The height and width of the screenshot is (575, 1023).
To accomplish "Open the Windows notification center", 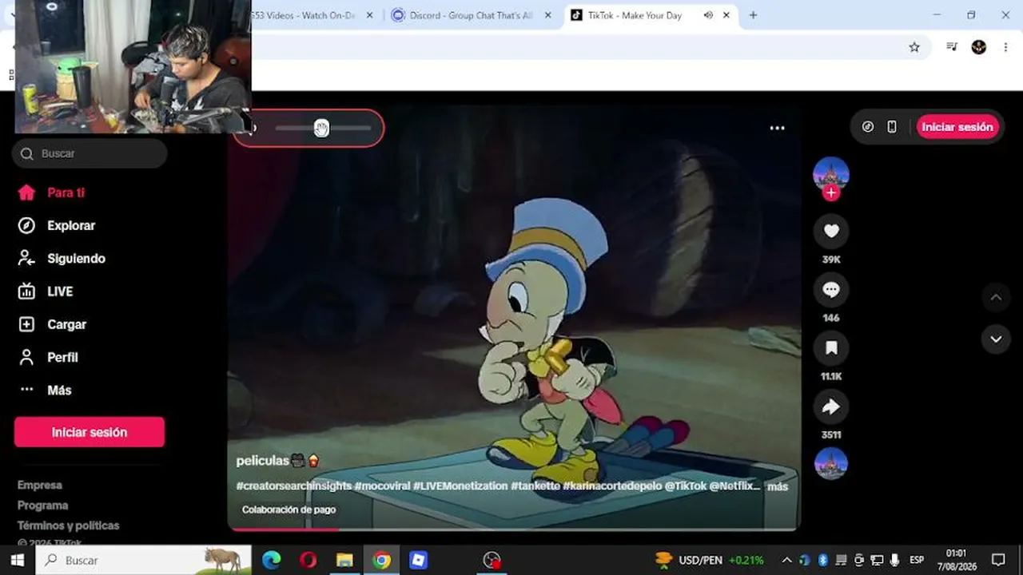I will click(998, 560).
